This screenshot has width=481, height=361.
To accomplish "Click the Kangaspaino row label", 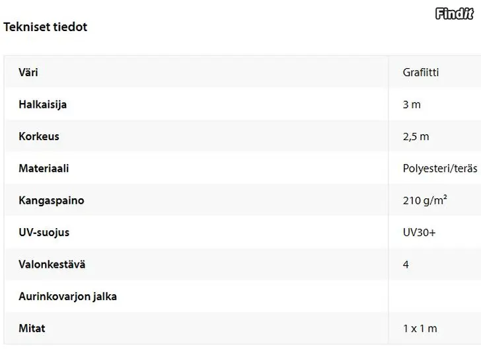I will click(52, 200).
